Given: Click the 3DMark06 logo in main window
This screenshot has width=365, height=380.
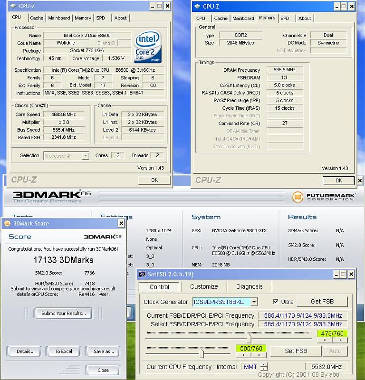Looking at the screenshot, I should (51, 196).
